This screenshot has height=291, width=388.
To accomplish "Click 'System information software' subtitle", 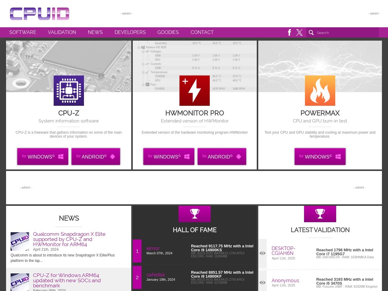I will tap(69, 121).
